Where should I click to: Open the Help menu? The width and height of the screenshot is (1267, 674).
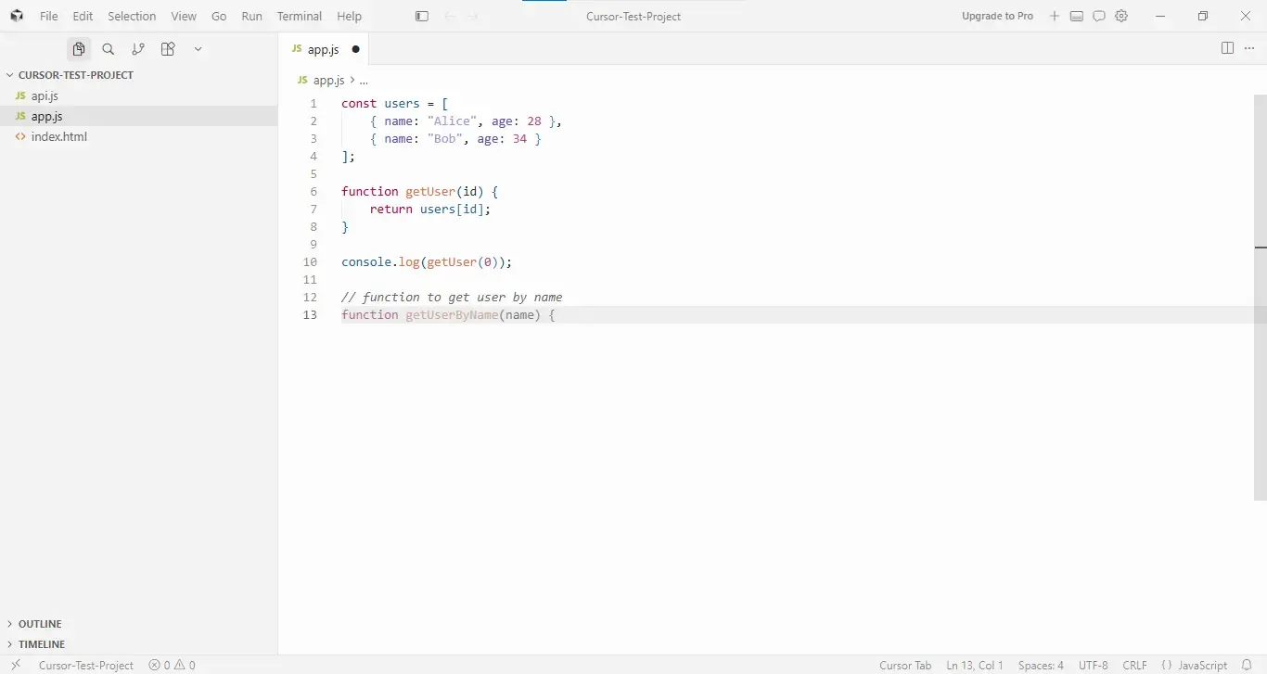[x=350, y=16]
